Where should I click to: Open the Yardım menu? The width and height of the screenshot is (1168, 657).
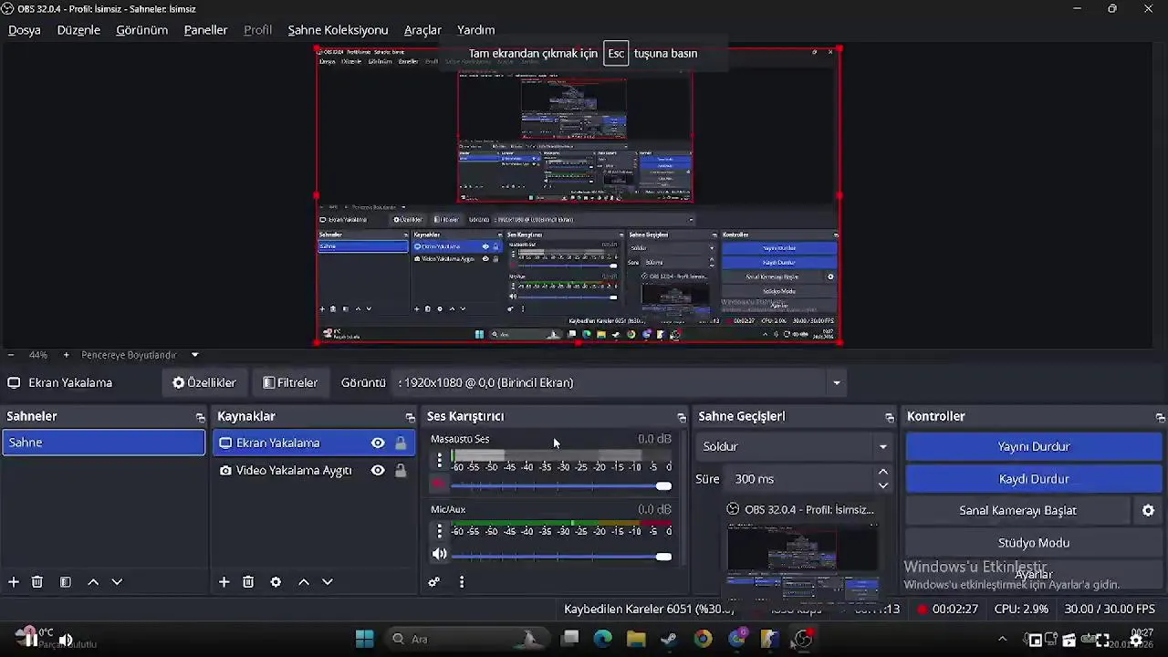475,30
